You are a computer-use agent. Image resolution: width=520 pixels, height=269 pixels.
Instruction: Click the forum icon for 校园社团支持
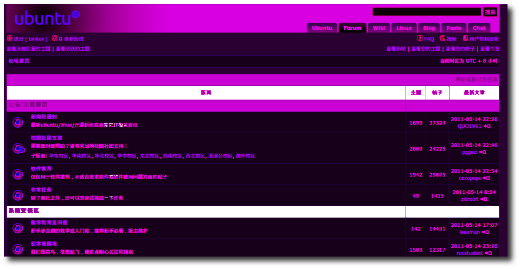click(18, 148)
